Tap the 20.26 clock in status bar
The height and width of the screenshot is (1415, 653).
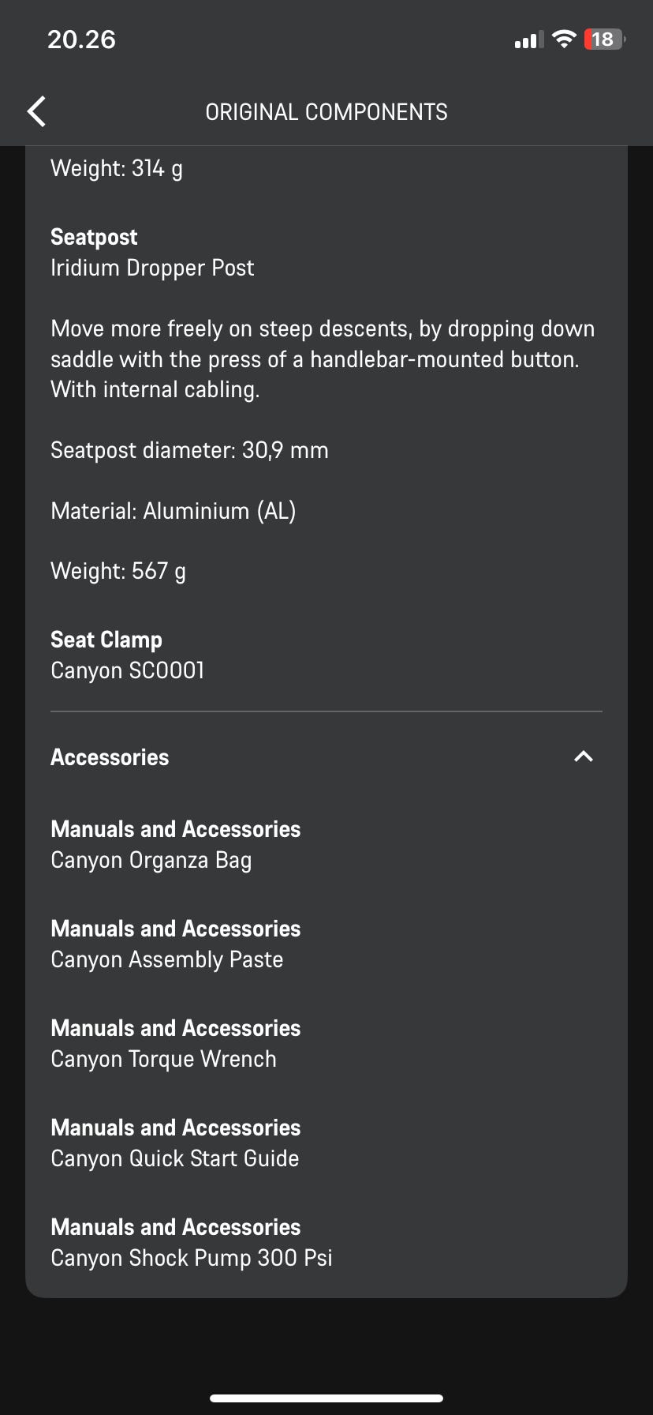coord(81,39)
